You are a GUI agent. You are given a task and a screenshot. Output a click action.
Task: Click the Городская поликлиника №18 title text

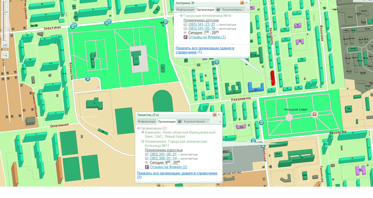coord(207,15)
